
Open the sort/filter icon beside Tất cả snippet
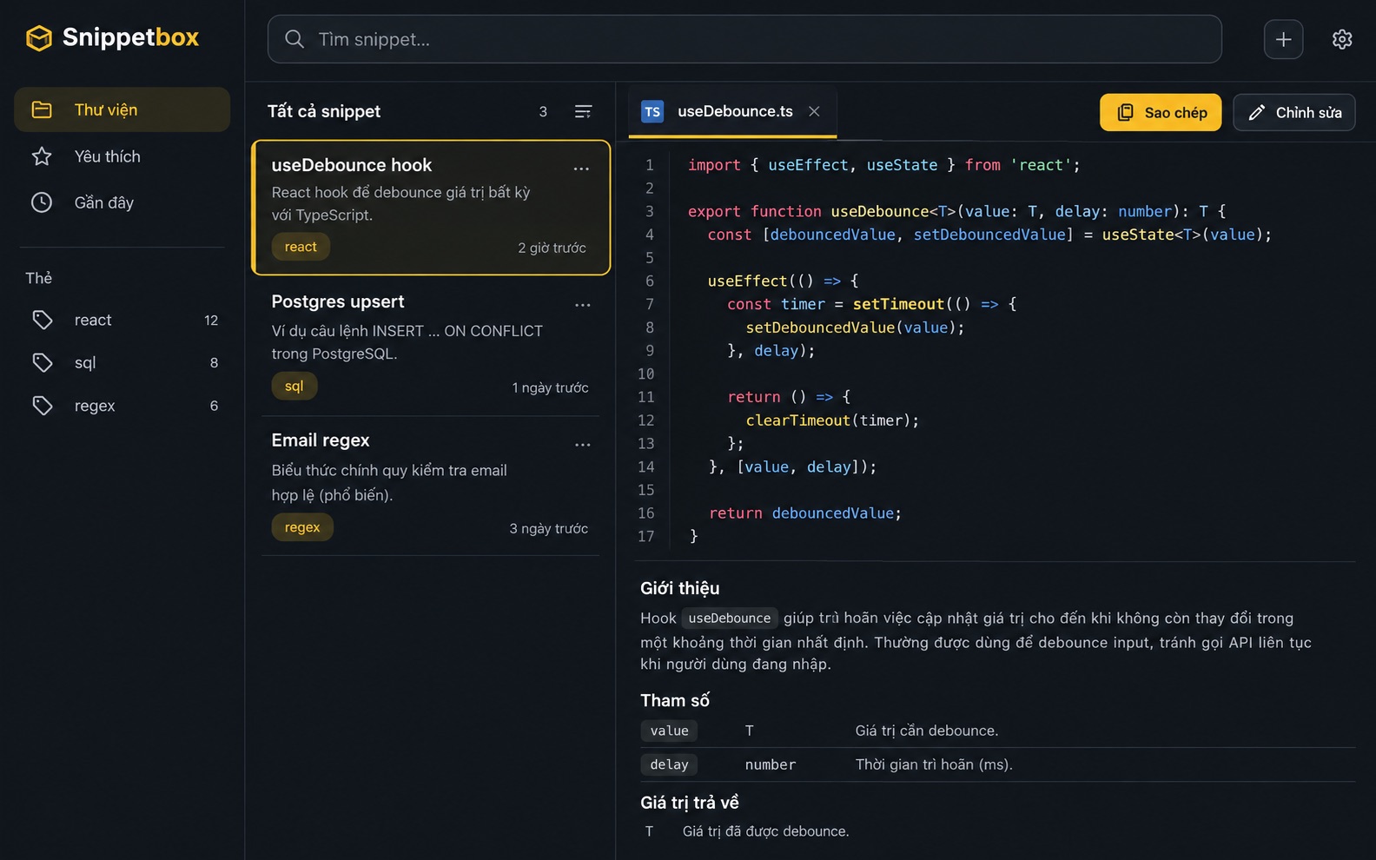[x=584, y=111]
